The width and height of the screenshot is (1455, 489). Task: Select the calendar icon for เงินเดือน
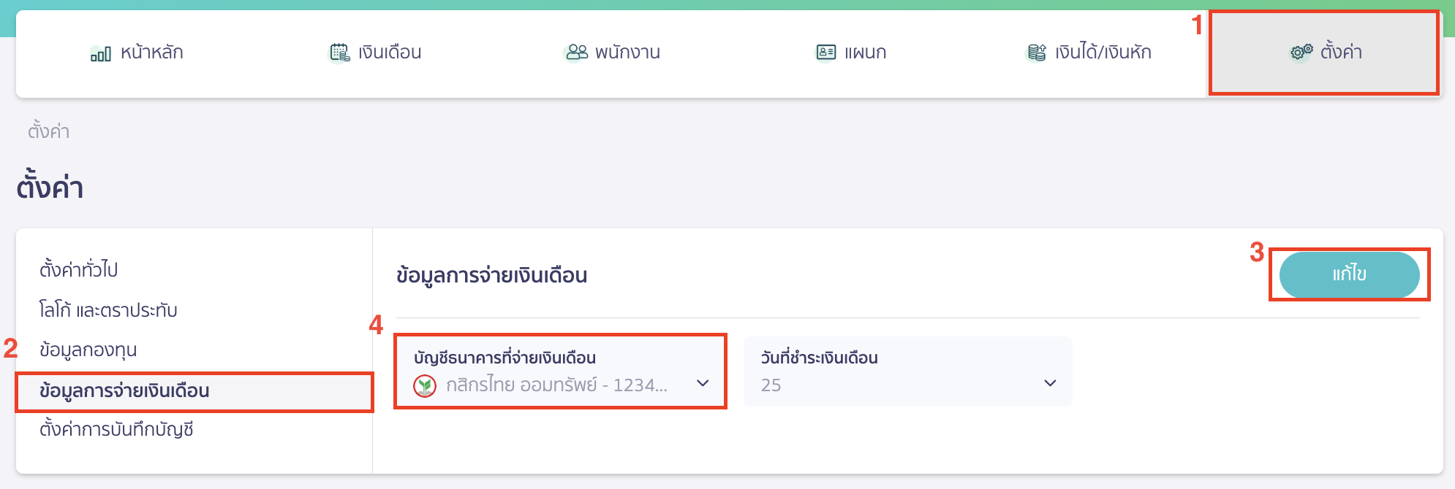[339, 52]
